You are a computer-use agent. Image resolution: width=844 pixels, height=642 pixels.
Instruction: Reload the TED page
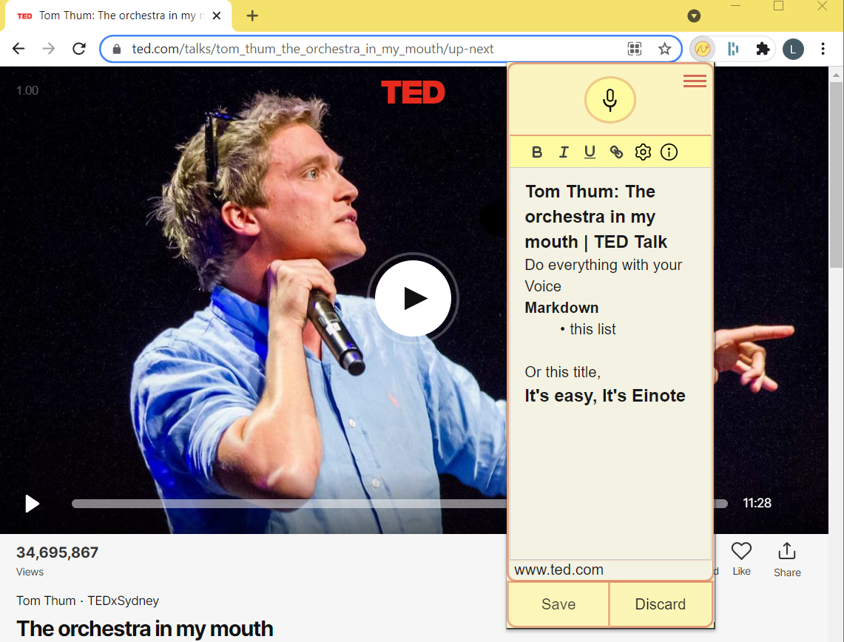(79, 49)
